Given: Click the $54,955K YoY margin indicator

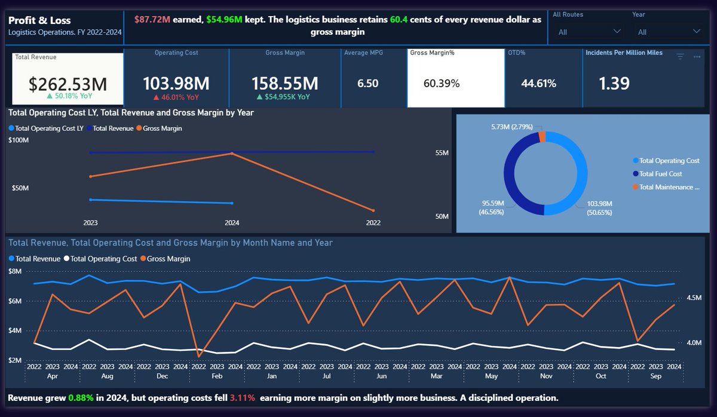Looking at the screenshot, I should coord(283,96).
